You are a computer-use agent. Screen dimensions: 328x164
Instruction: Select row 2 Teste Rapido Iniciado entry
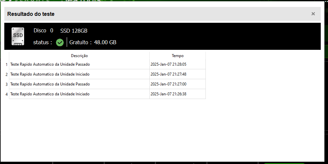tap(79, 74)
